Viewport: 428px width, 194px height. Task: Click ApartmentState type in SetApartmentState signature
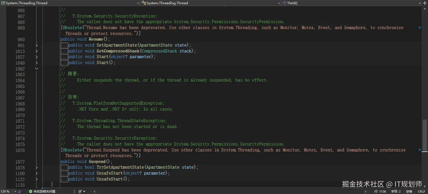point(155,45)
